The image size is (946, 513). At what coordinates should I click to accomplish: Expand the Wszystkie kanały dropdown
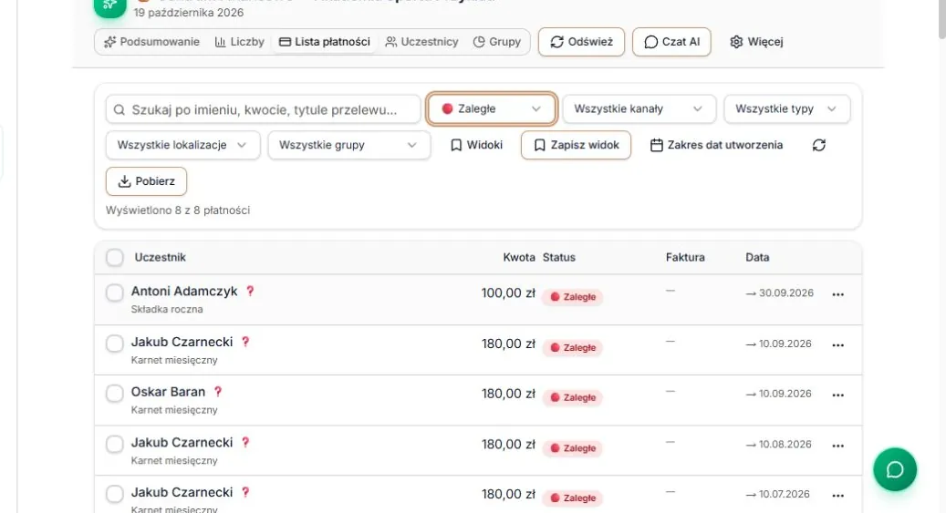coord(639,109)
